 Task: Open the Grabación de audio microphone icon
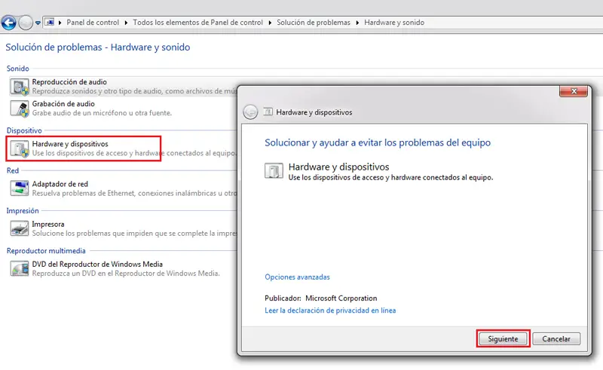click(x=20, y=109)
